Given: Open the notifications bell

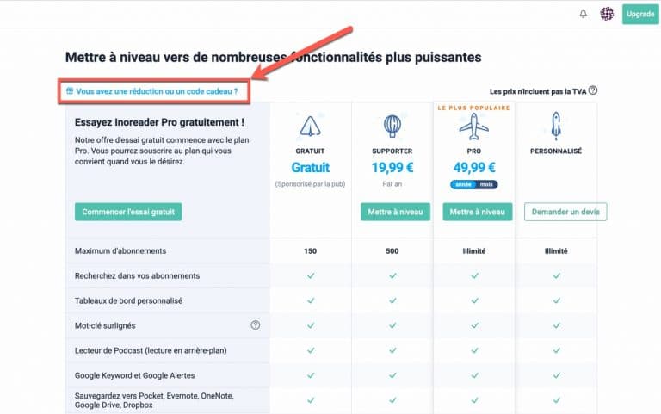Looking at the screenshot, I should [583, 14].
